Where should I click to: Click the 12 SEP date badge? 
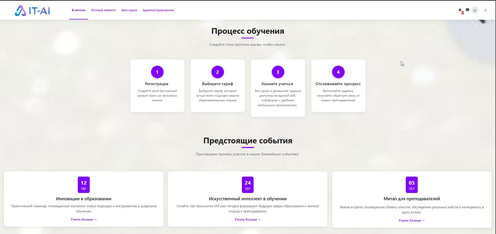[83, 184]
